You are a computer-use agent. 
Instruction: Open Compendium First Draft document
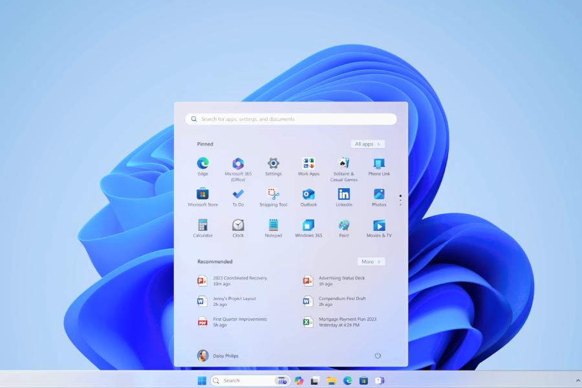(x=334, y=301)
